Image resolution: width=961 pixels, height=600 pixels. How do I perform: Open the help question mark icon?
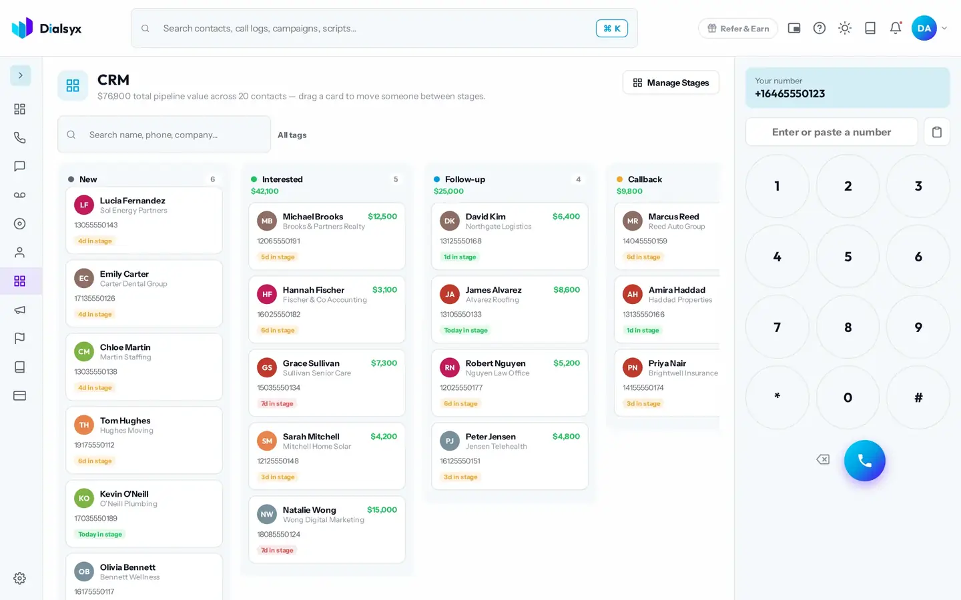point(820,28)
